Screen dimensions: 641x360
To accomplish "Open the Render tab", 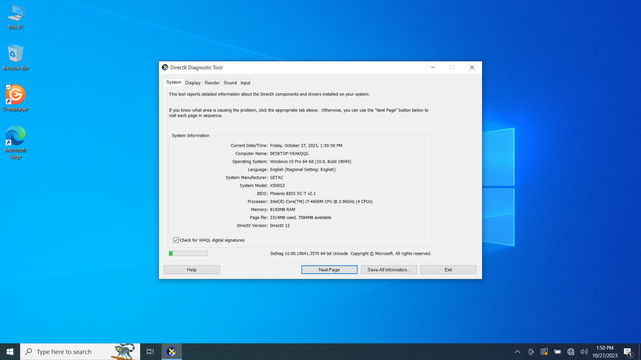I will click(x=212, y=83).
